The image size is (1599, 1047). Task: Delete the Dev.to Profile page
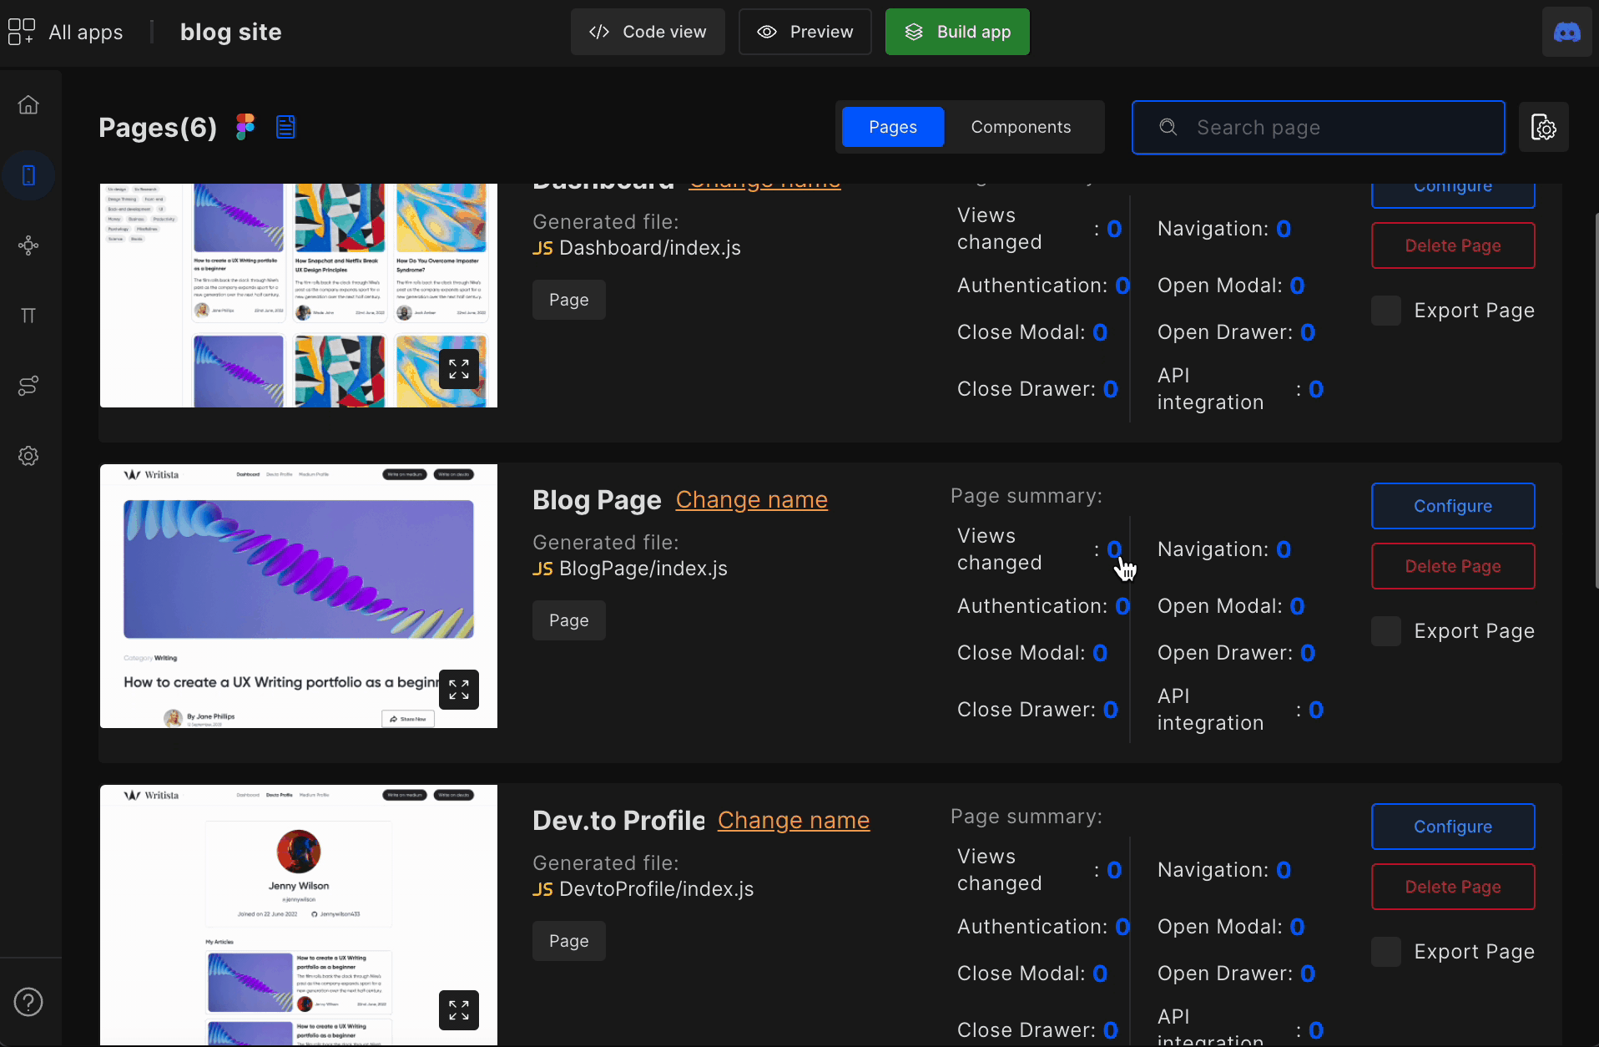click(1453, 887)
